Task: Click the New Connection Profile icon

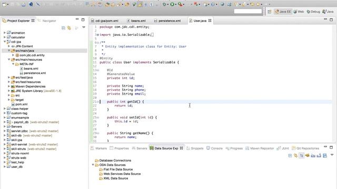Action: [x=308, y=155]
